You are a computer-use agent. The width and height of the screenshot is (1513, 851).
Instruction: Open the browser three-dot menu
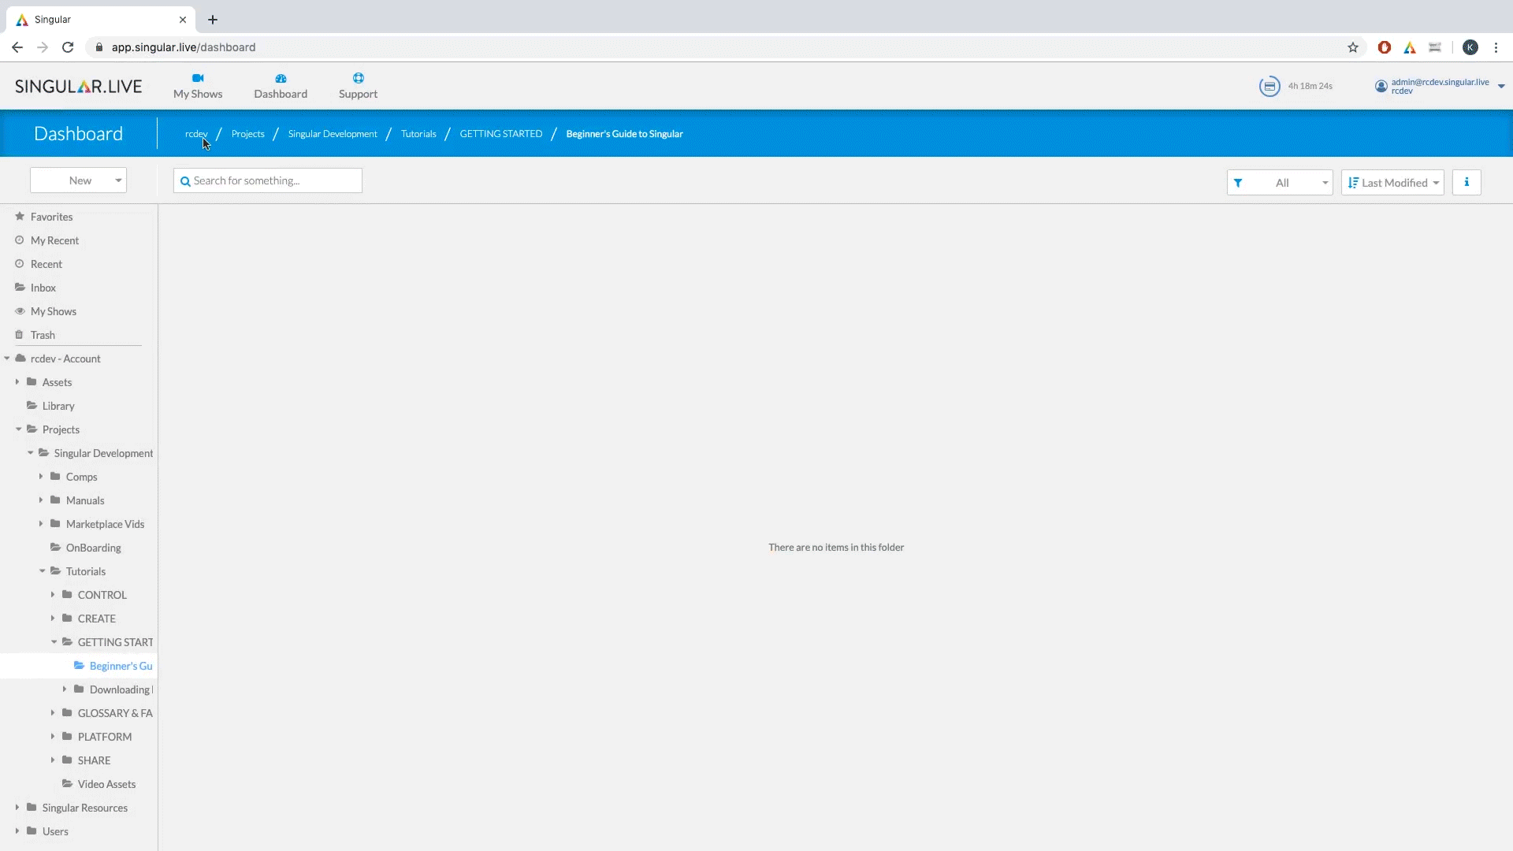(1496, 47)
